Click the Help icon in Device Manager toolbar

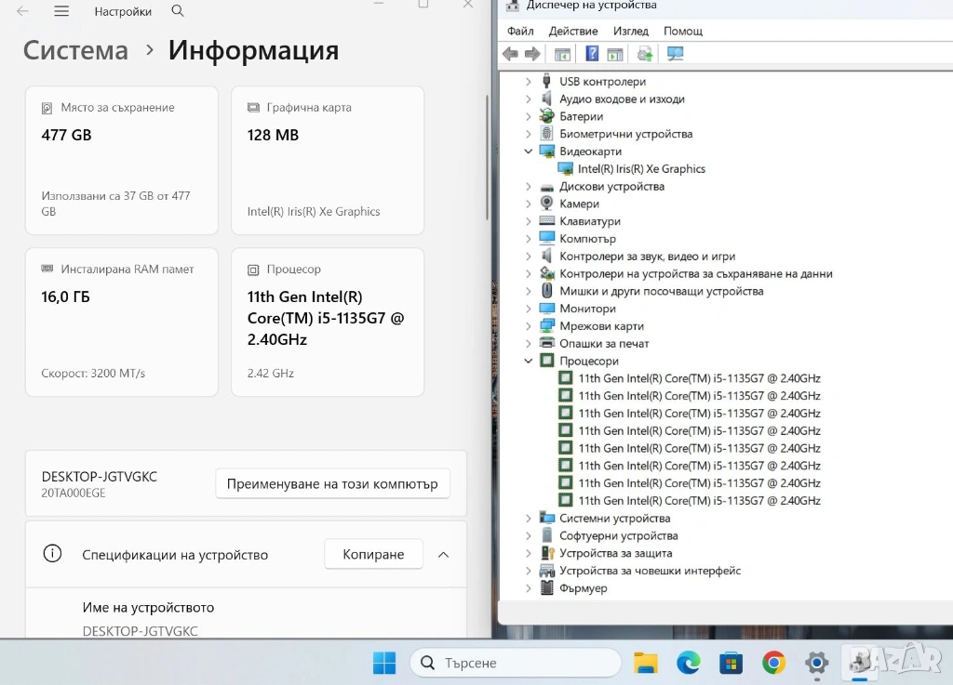pos(592,54)
